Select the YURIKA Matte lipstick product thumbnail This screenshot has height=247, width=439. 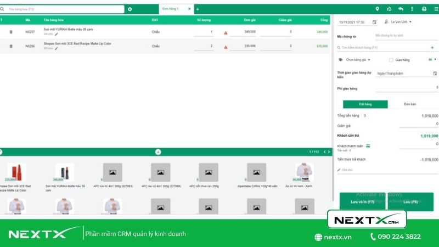(65, 173)
